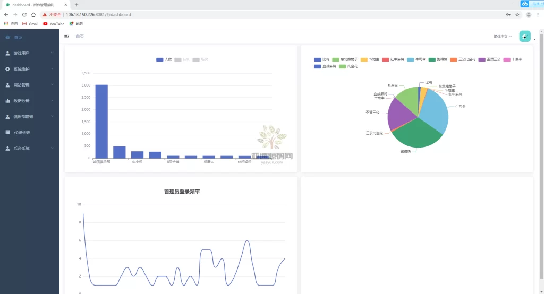Click the 首页 dashboard icon in sidebar
The height and width of the screenshot is (294, 544).
point(7,37)
